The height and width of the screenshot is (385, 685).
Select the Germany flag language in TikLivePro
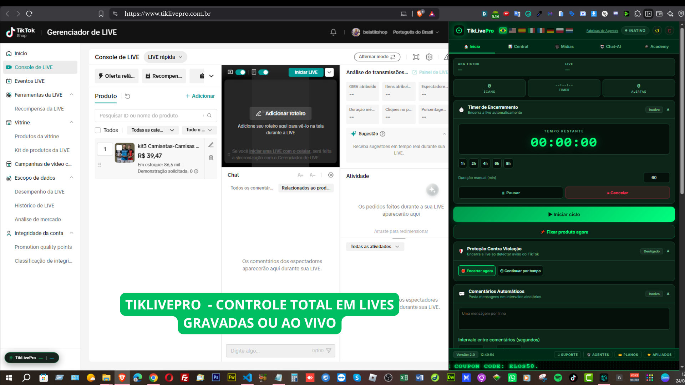(550, 31)
